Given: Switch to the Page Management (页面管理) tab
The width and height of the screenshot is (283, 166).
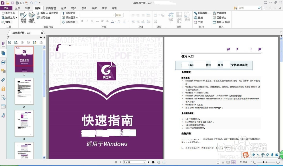Looking at the screenshot, I should [51, 8].
